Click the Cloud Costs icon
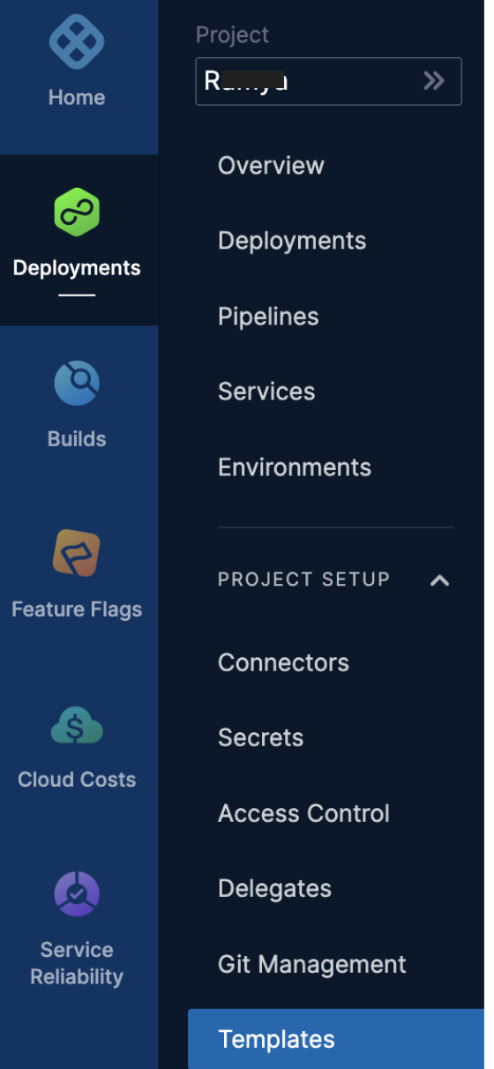 click(77, 725)
